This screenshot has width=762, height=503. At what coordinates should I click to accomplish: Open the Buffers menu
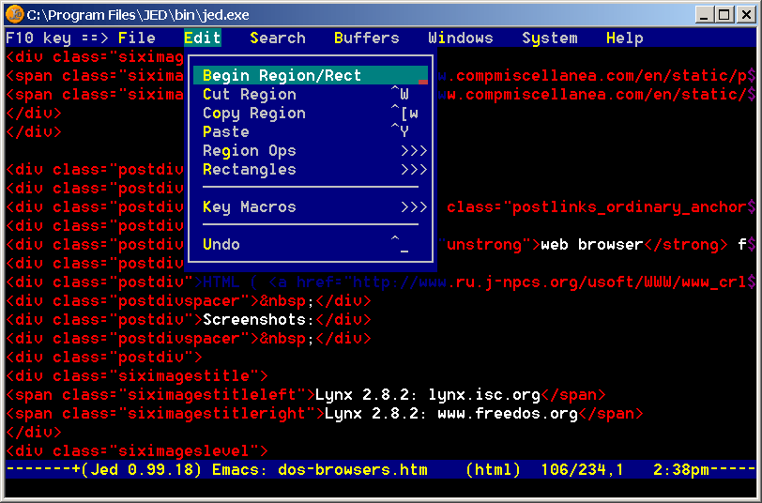pyautogui.click(x=367, y=38)
